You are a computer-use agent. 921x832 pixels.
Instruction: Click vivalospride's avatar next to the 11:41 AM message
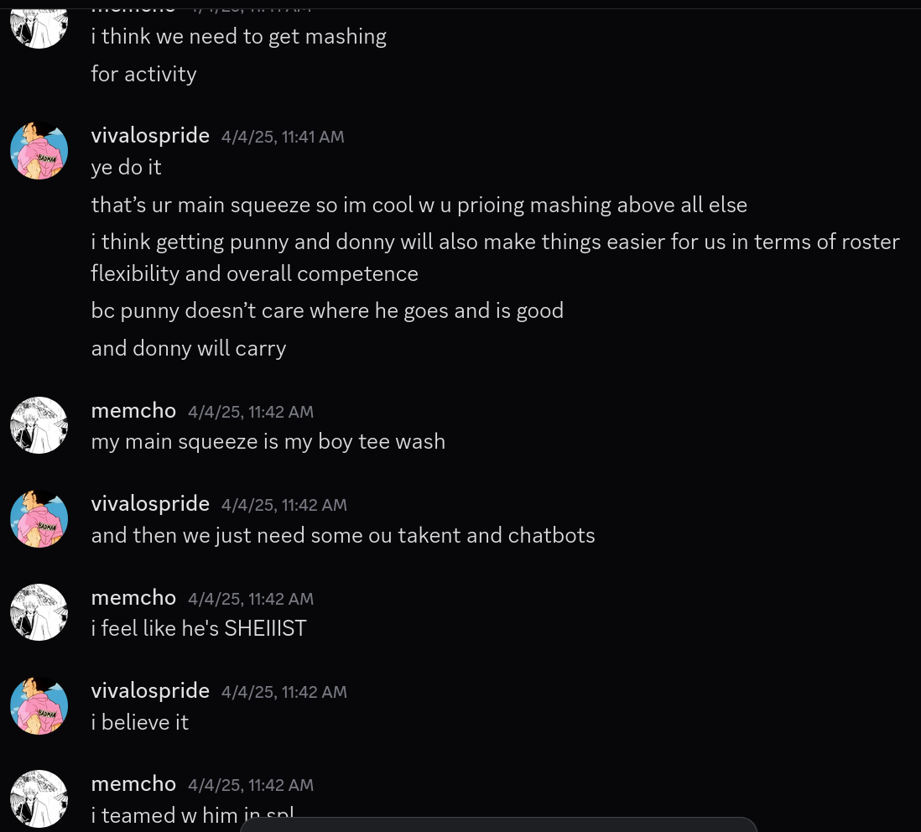(39, 150)
